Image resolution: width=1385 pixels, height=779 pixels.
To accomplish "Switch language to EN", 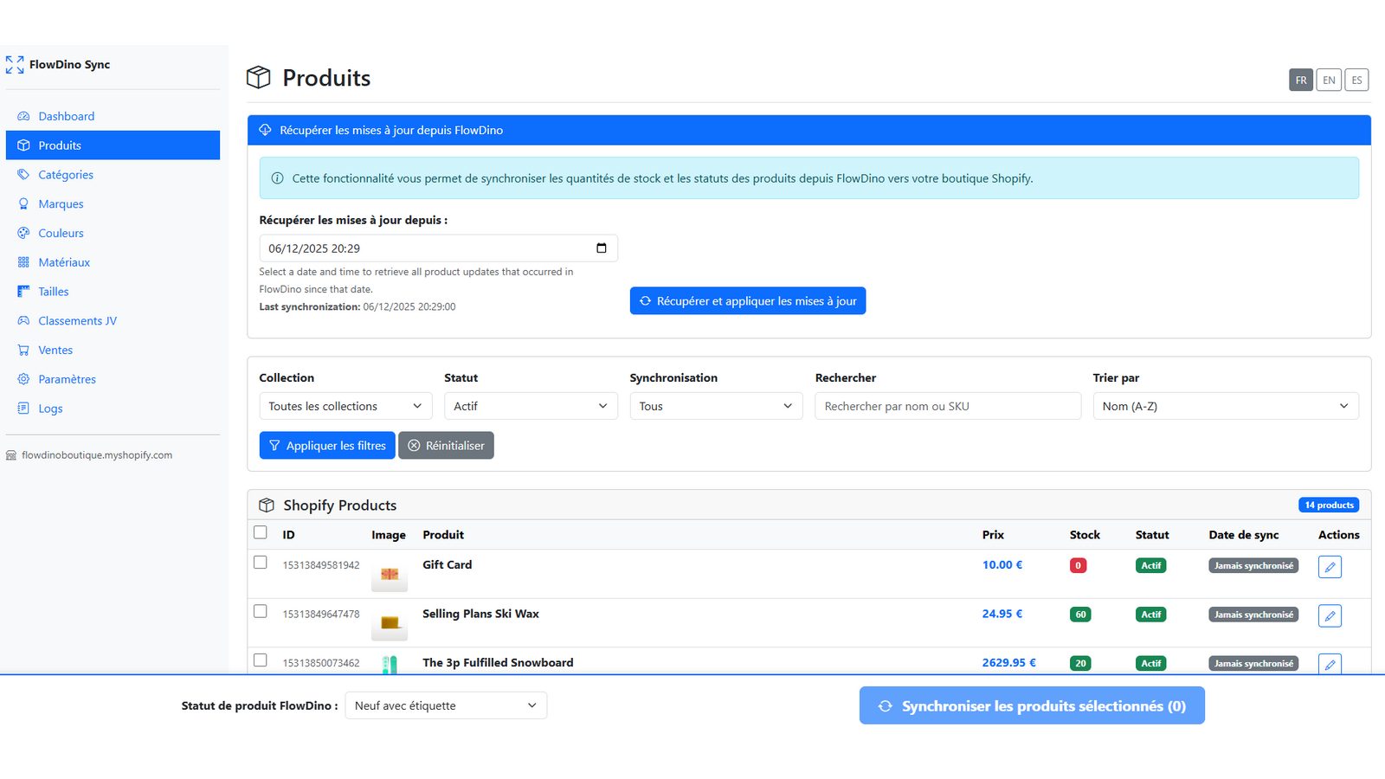I will (x=1328, y=80).
